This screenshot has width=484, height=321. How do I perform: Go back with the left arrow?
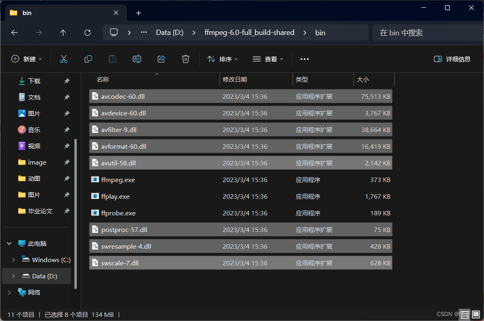click(15, 33)
